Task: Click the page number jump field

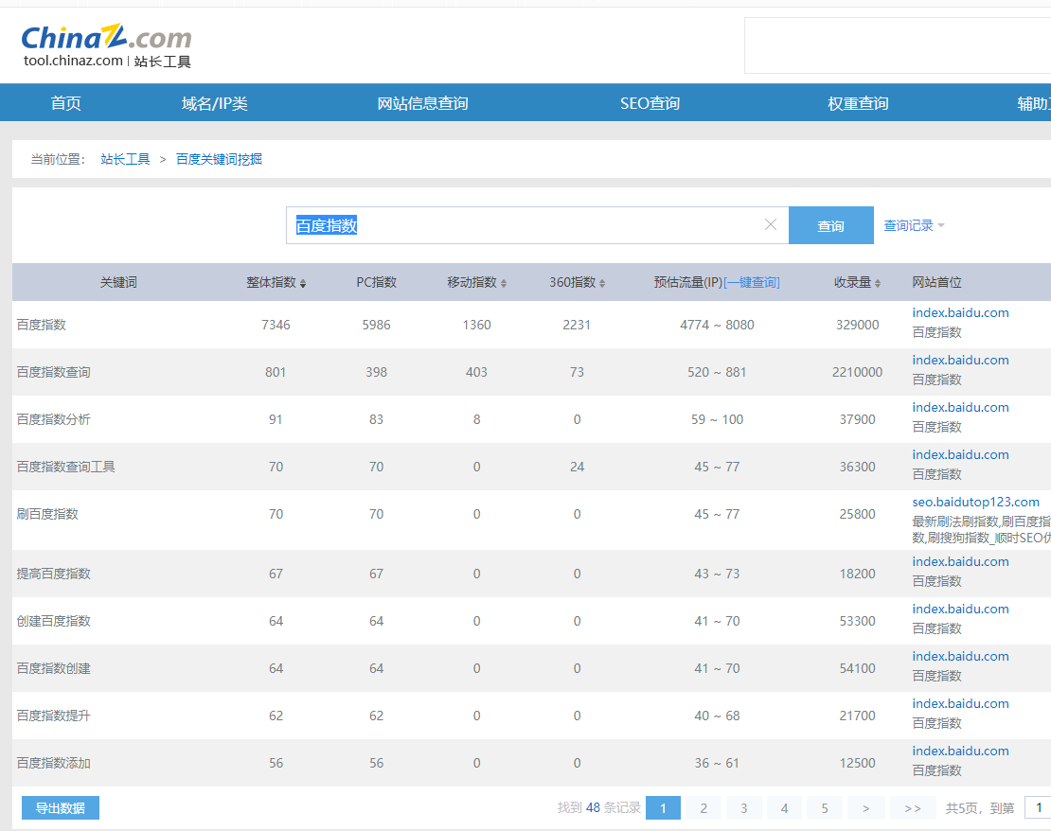Action: (1039, 807)
